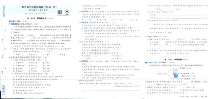The width and height of the screenshot is (210, 99).
Task: Click the page number 29 in the footer
Action: click(206, 96)
